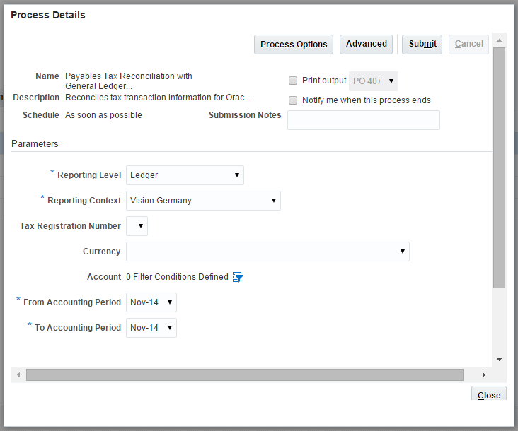
Task: Click the Submission Notes text field
Action: (364, 120)
